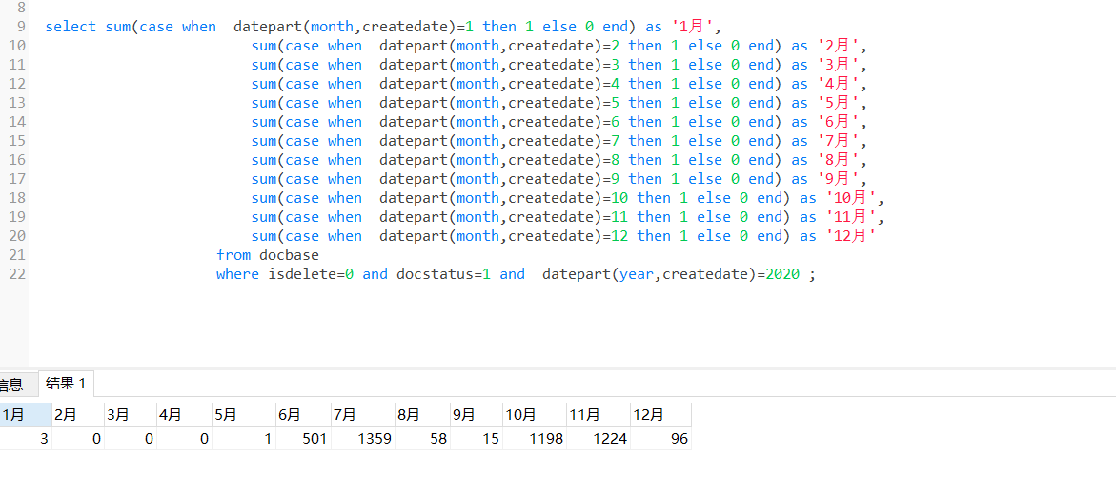Click the result cell with value 1198
This screenshot has width=1116, height=498.
coord(535,439)
